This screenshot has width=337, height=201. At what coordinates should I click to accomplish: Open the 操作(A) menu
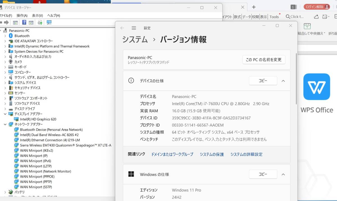click(22, 16)
